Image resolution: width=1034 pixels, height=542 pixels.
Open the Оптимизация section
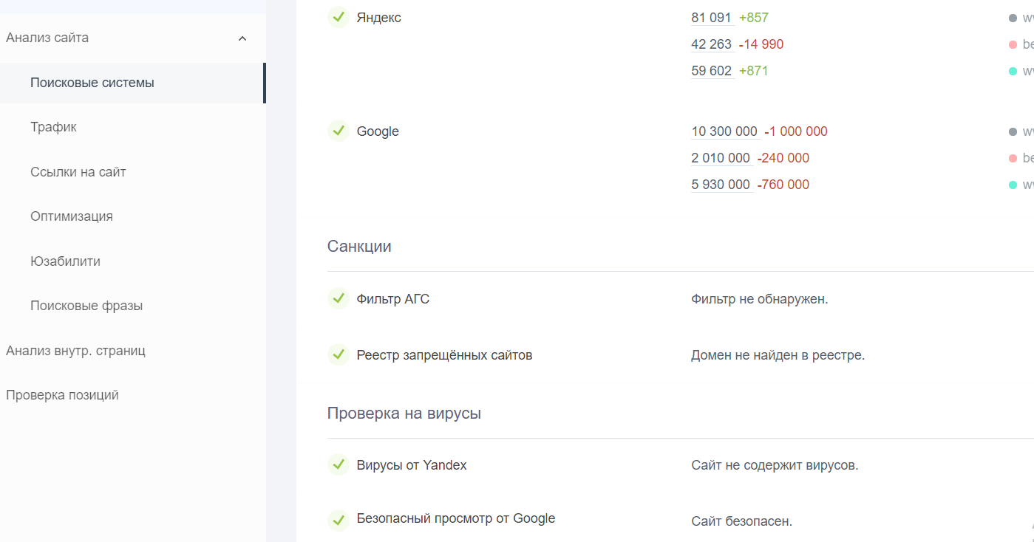point(71,216)
